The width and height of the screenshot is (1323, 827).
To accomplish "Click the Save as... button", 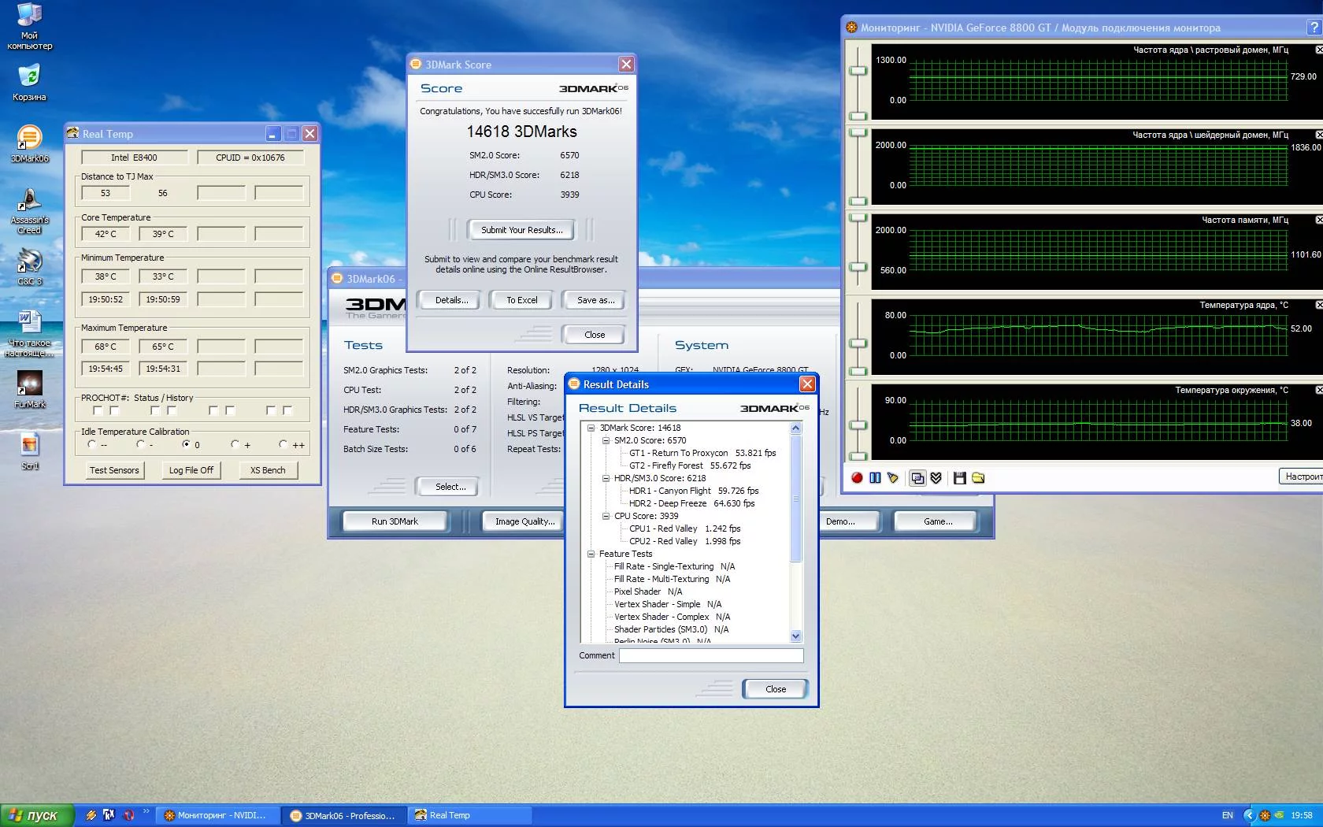I will click(595, 300).
